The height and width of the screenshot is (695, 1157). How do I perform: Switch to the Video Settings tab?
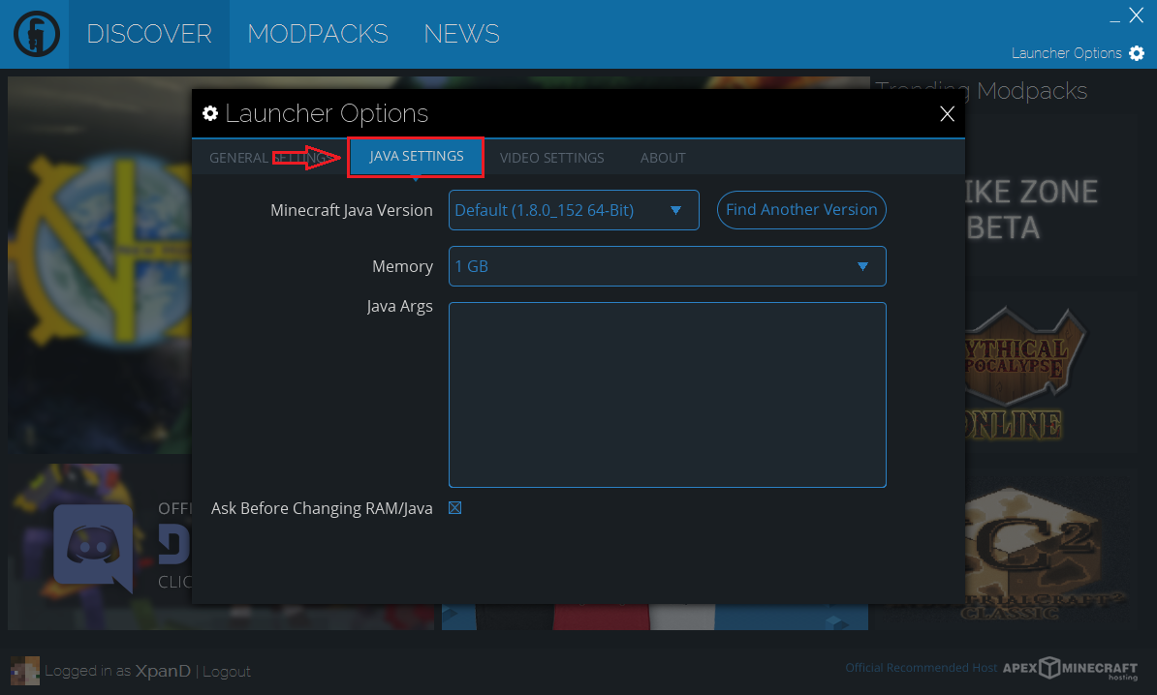[551, 158]
